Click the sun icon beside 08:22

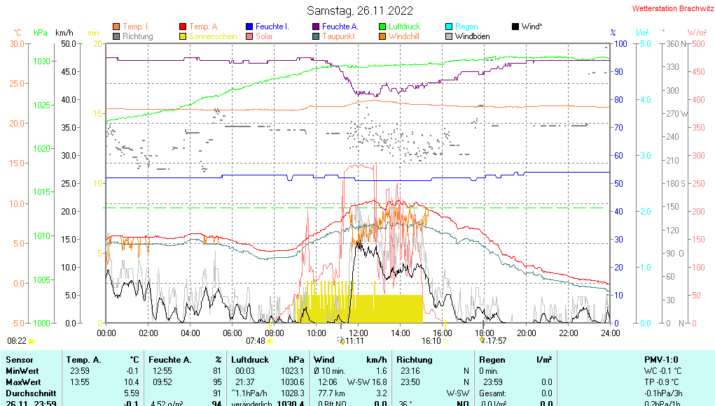32,341
